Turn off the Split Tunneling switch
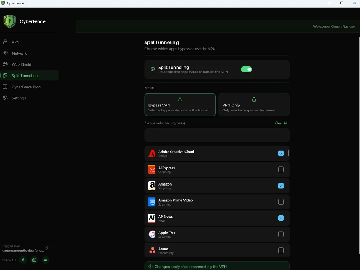The height and width of the screenshot is (270, 360). pos(246,69)
